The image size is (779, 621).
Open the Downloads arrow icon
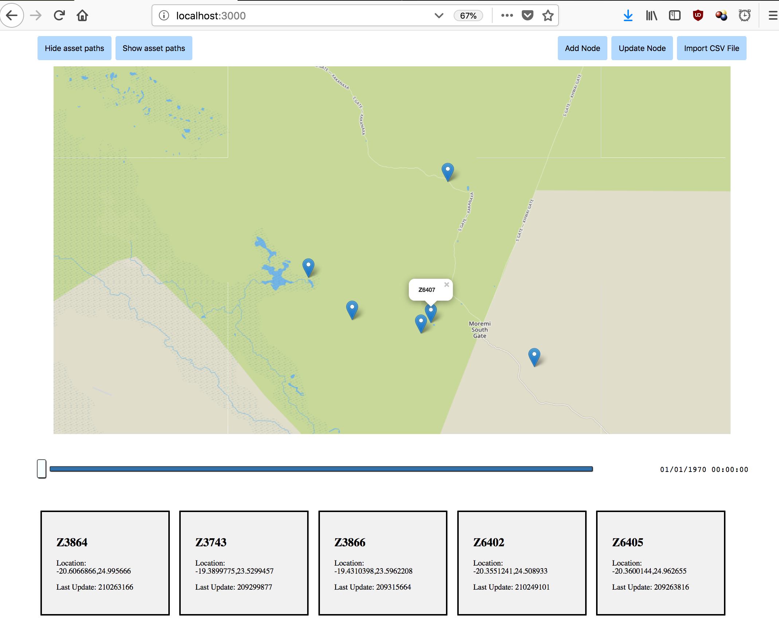(628, 15)
